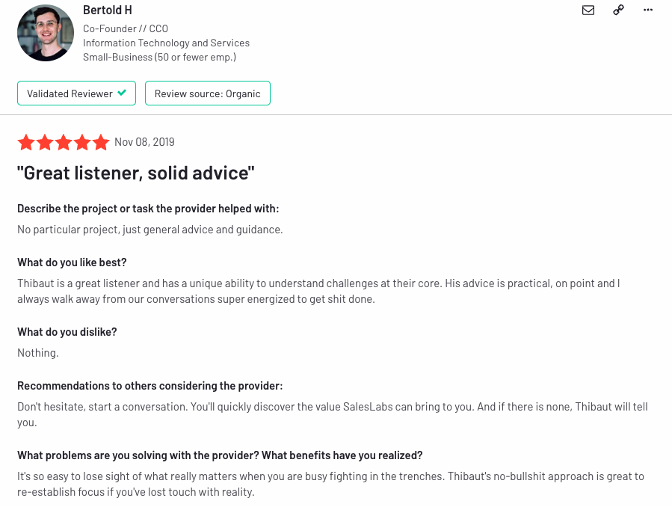The height and width of the screenshot is (507, 672).
Task: Click the Small-Business company size text
Action: pyautogui.click(x=159, y=57)
